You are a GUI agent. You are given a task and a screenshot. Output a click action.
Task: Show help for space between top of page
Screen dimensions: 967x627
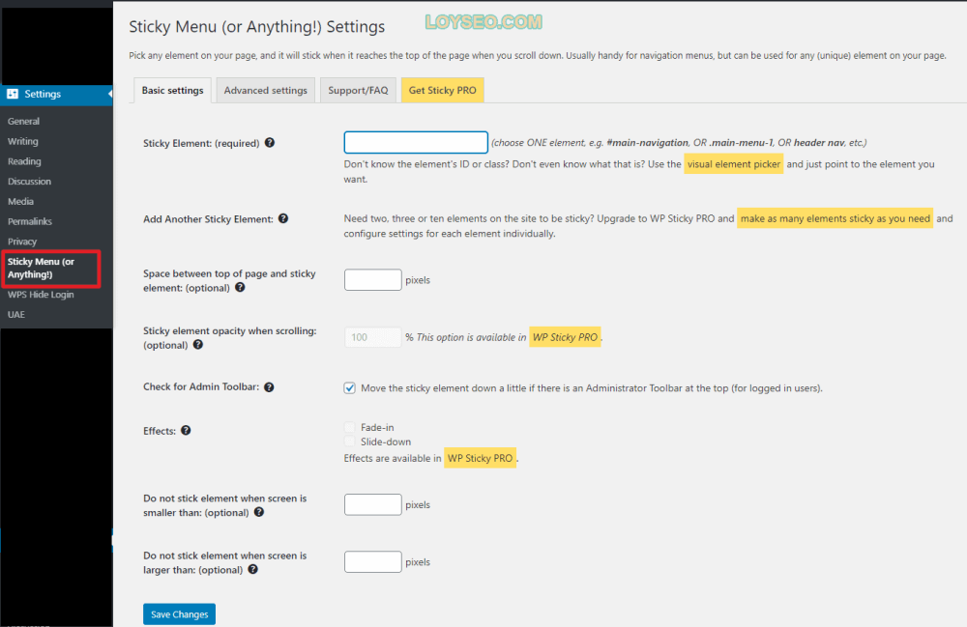tap(240, 287)
